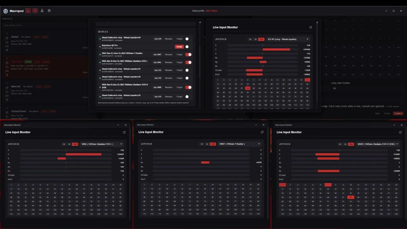Click the Joy:VJ4 label tag
The width and height of the screenshot is (407, 229).
[x=158, y=39]
